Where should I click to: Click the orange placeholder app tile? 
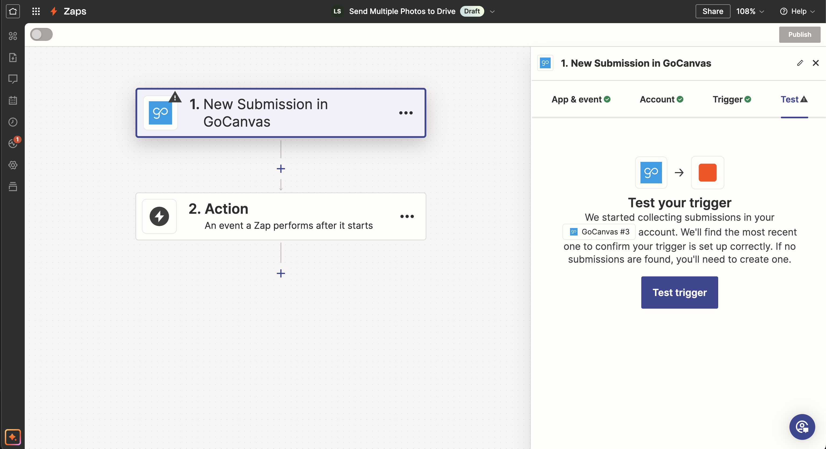(707, 173)
